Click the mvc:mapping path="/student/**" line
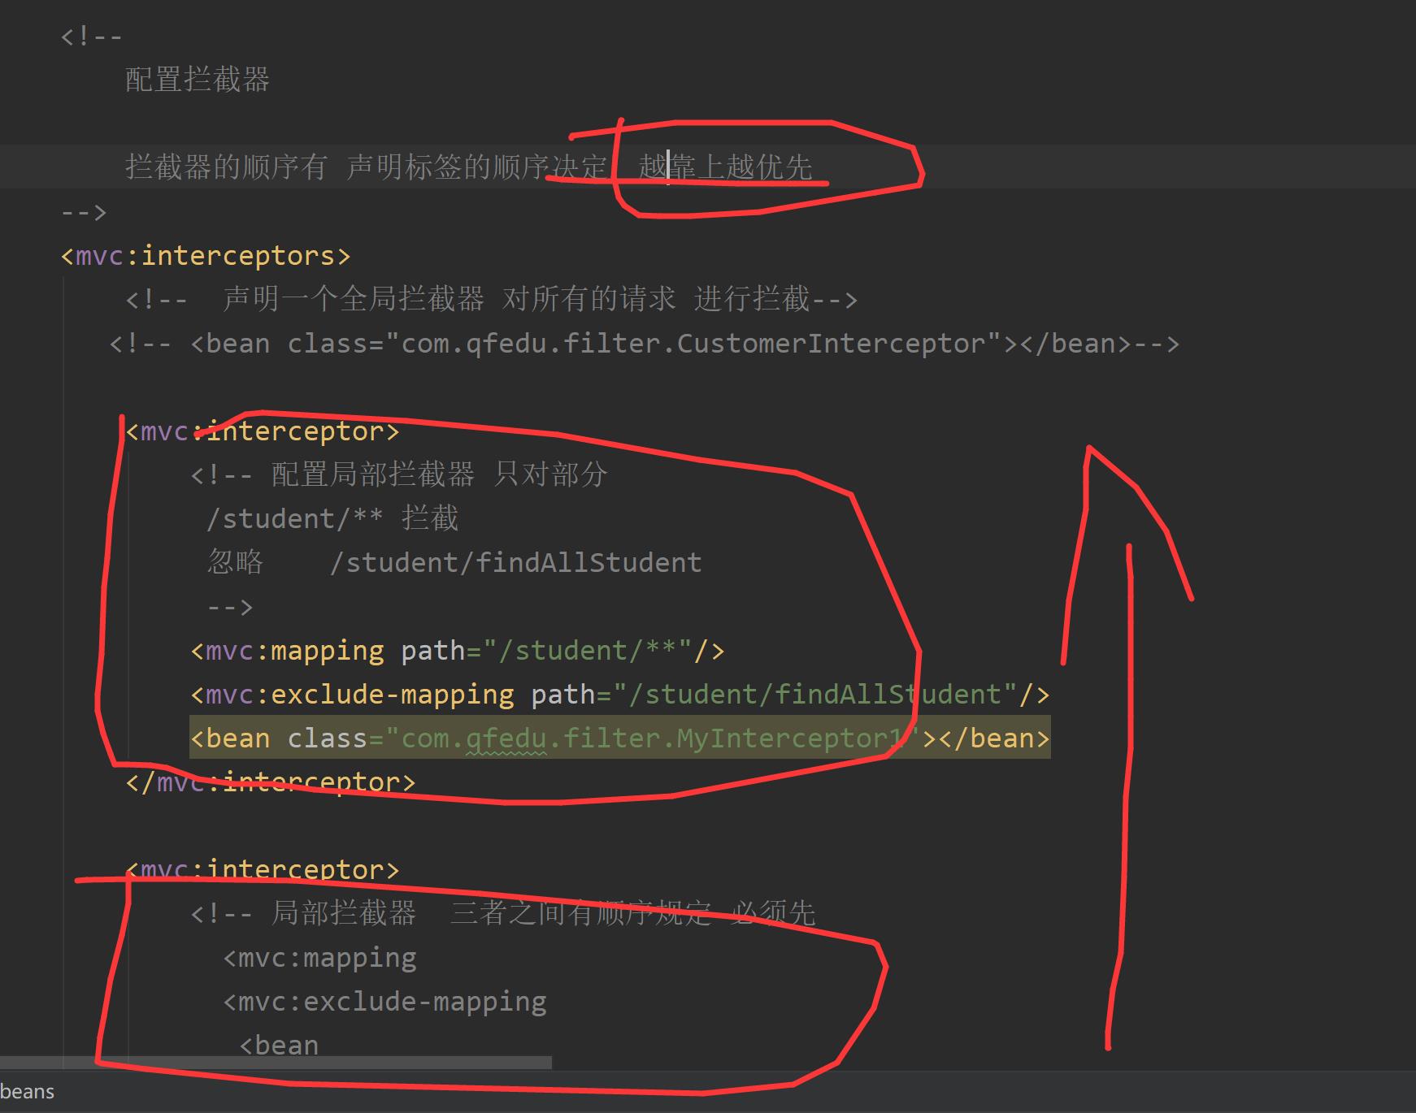 [458, 651]
